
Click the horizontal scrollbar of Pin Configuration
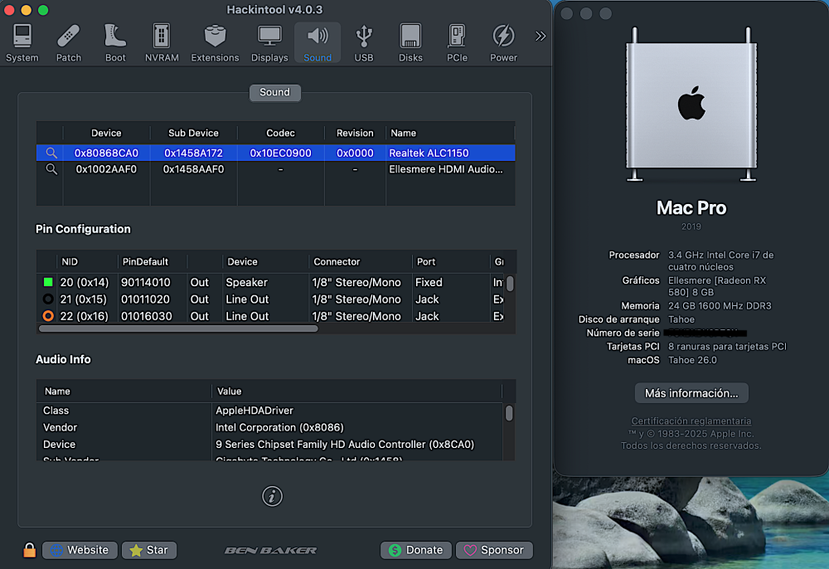178,328
